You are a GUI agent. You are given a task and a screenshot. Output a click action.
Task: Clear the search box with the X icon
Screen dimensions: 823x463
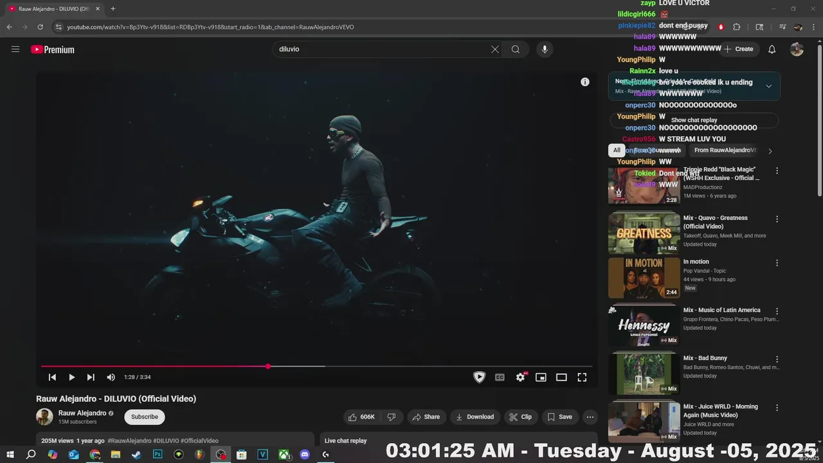pos(495,49)
